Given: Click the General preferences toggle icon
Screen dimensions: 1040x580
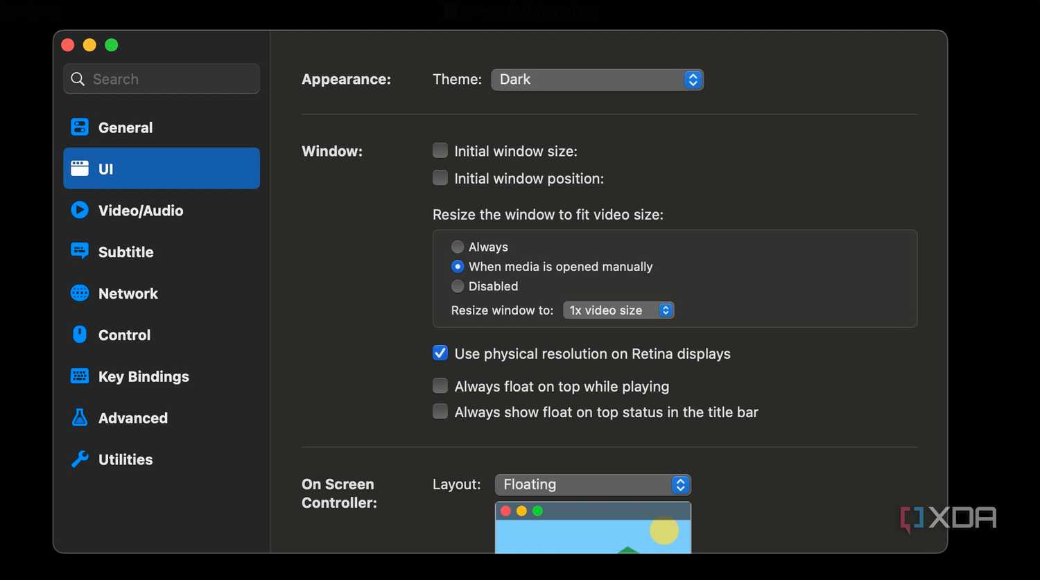Looking at the screenshot, I should pos(80,128).
